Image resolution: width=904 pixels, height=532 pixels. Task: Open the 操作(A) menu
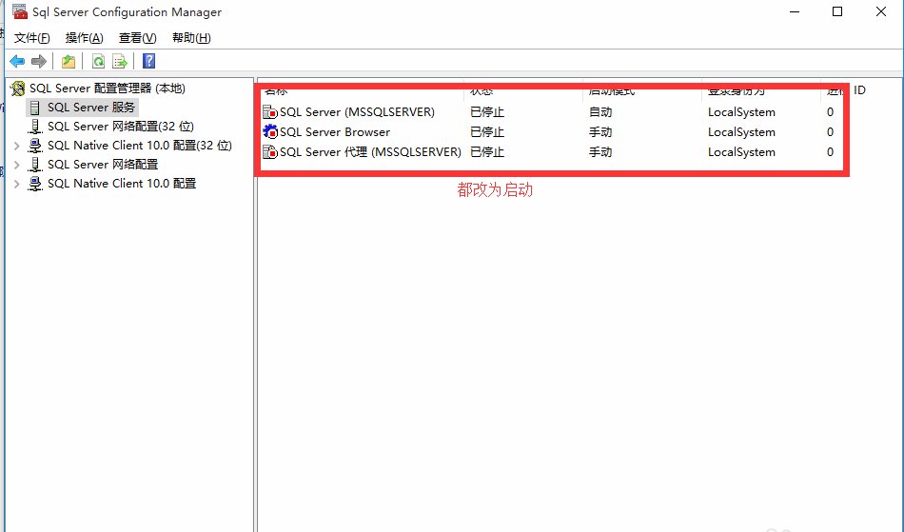coord(84,38)
